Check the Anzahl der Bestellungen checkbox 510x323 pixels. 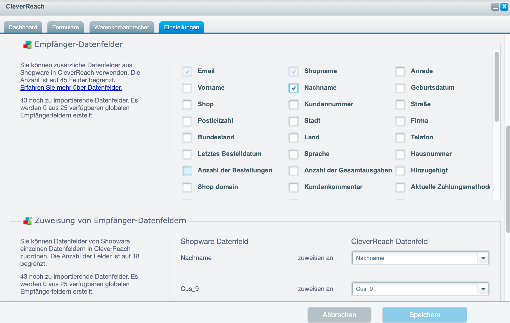point(187,171)
